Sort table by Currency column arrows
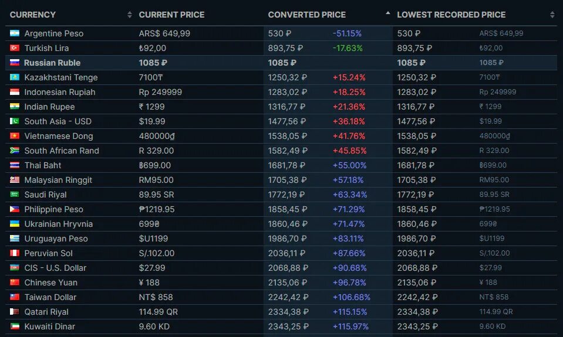563x337 pixels. click(130, 15)
